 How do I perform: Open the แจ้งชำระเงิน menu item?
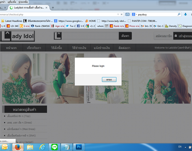(102, 48)
